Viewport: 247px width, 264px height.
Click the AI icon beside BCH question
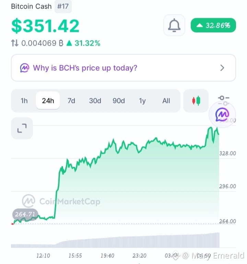tap(25, 68)
